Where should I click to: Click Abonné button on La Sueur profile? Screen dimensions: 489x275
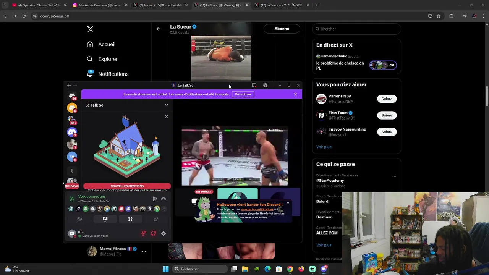[x=282, y=29]
